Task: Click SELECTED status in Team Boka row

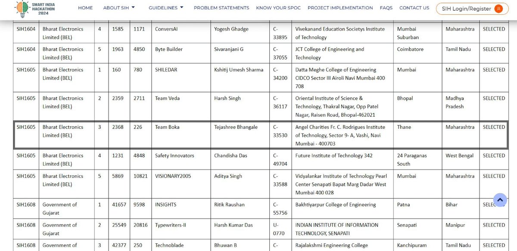Action: [494, 127]
